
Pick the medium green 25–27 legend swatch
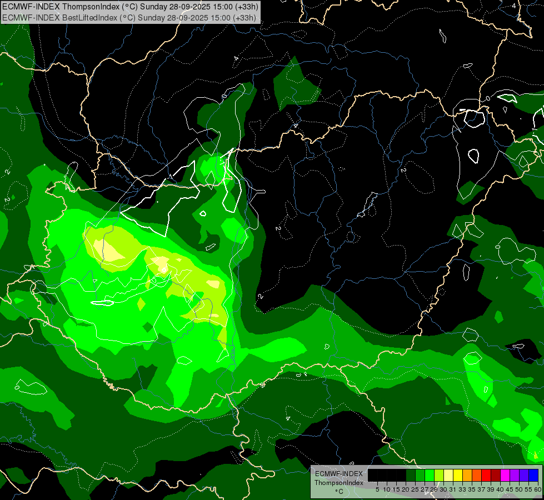420,475
